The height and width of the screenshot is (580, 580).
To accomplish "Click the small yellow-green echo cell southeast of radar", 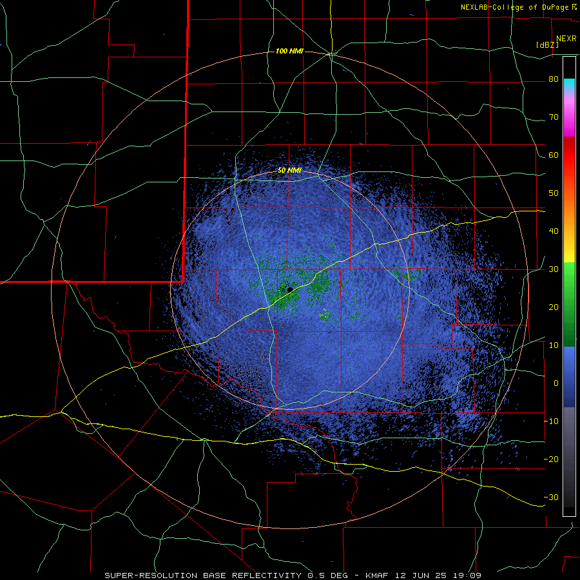I will tap(326, 314).
